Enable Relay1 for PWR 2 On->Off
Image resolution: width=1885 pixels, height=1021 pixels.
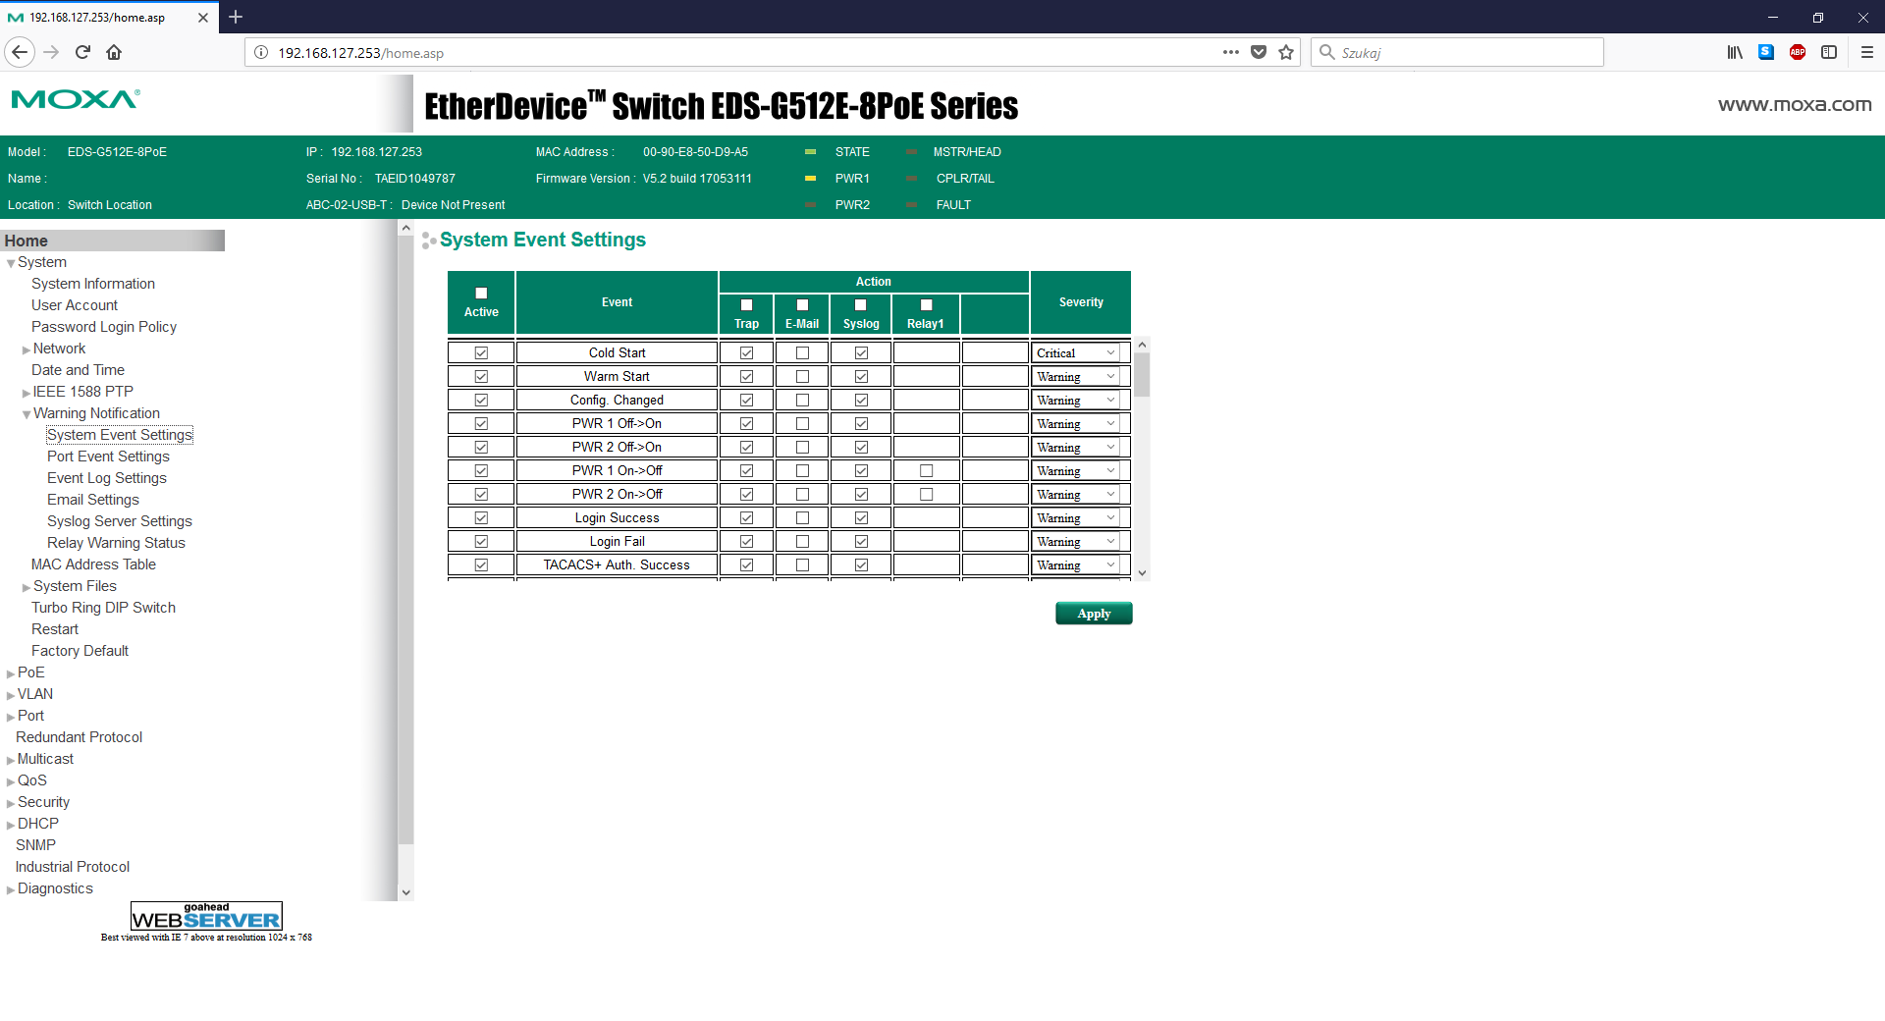[926, 494]
